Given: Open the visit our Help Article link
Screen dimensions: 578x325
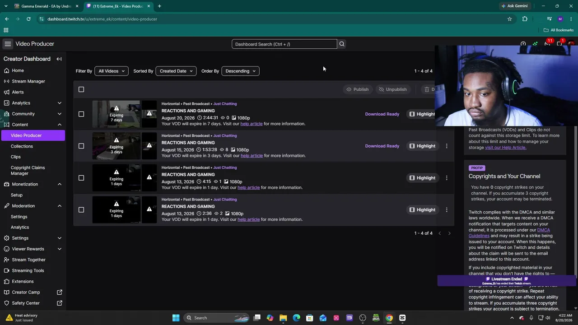Looking at the screenshot, I should (505, 148).
